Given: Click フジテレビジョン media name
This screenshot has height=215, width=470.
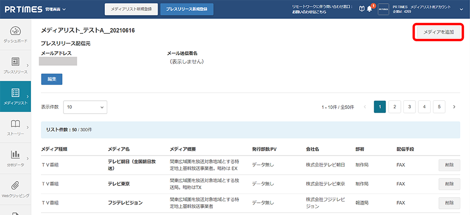Looking at the screenshot, I should click(x=125, y=203).
